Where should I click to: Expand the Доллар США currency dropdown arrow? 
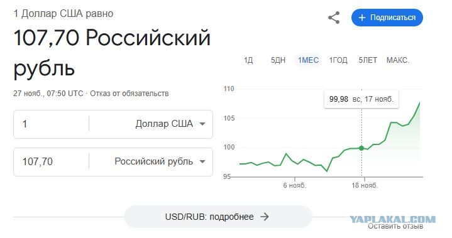(202, 124)
